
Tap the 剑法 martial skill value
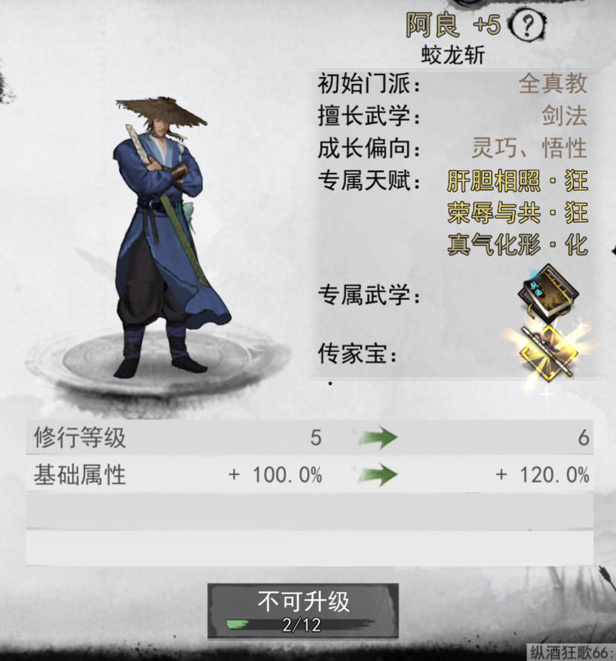[565, 115]
